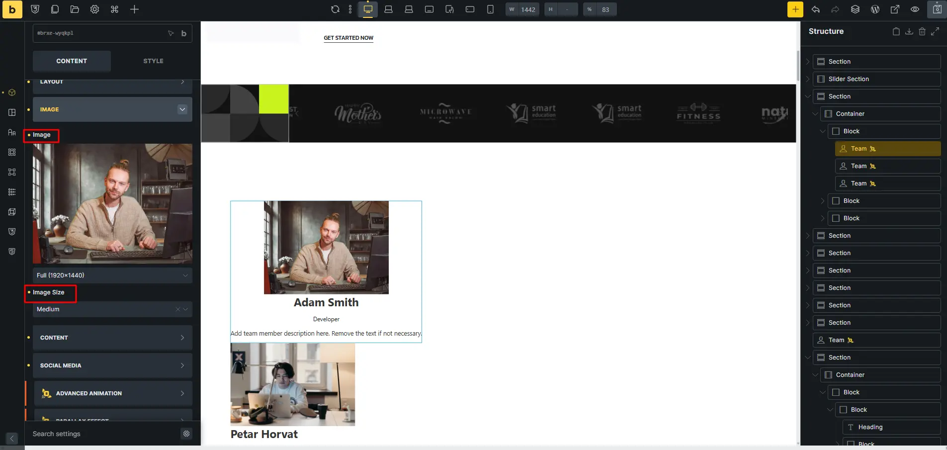Image resolution: width=947 pixels, height=450 pixels.
Task: Expand the SOCIAL MEDIA settings group
Action: 112,365
